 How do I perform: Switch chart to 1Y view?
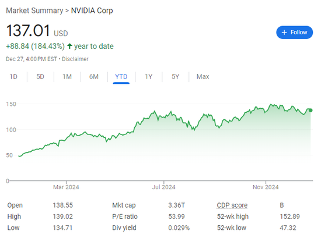(x=149, y=77)
